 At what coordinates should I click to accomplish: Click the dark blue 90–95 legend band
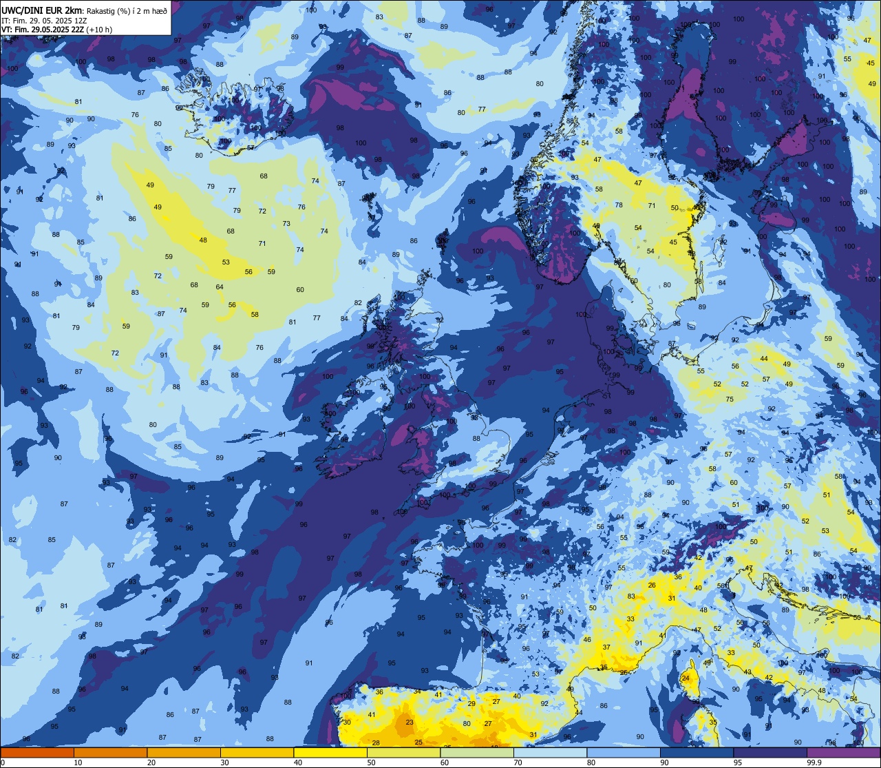tap(697, 753)
